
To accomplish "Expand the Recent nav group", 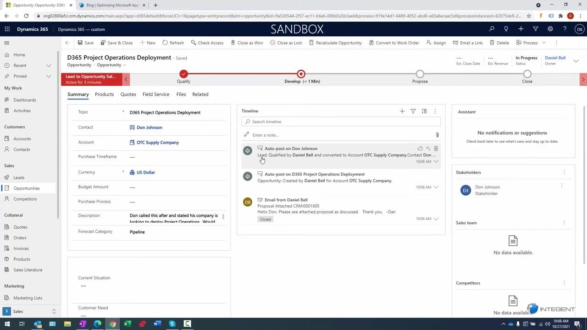I will (x=49, y=66).
